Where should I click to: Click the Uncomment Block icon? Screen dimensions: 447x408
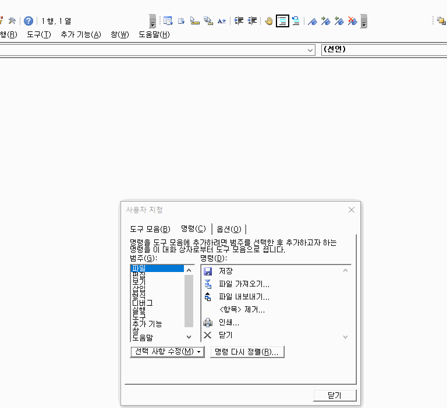point(296,21)
